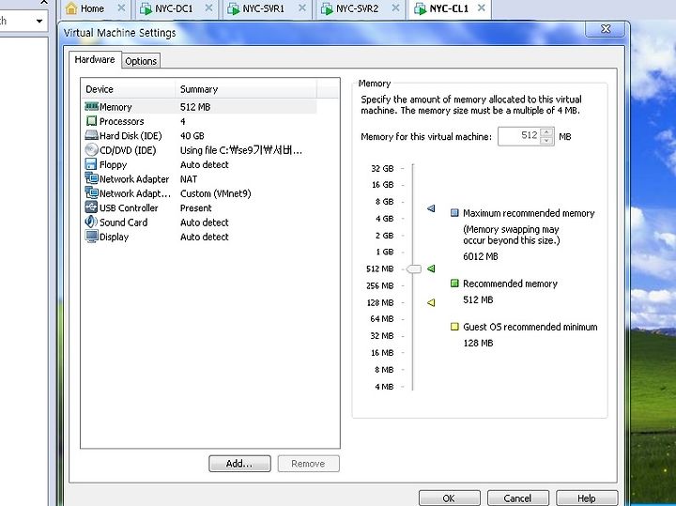Click the NYC-CL1 tab VM icon
Screen dimensions: 676x506
click(x=420, y=8)
